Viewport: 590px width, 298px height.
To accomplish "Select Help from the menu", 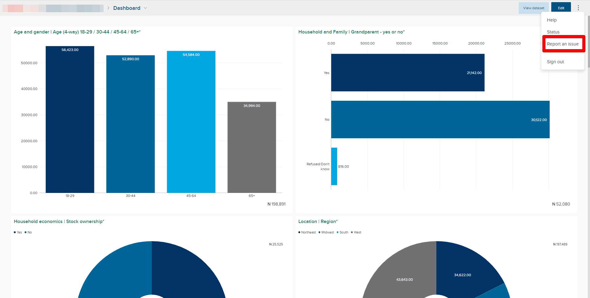I will pos(552,20).
